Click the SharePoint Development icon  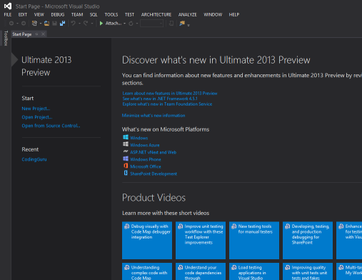point(126,173)
